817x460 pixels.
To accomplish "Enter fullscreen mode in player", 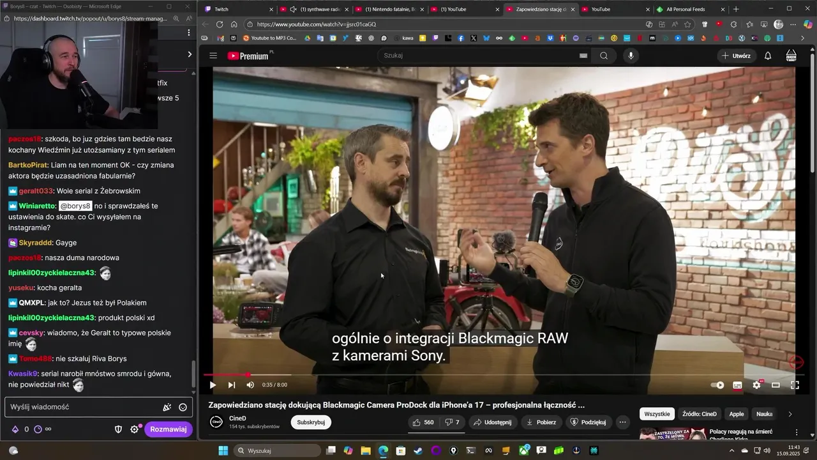I will point(795,385).
